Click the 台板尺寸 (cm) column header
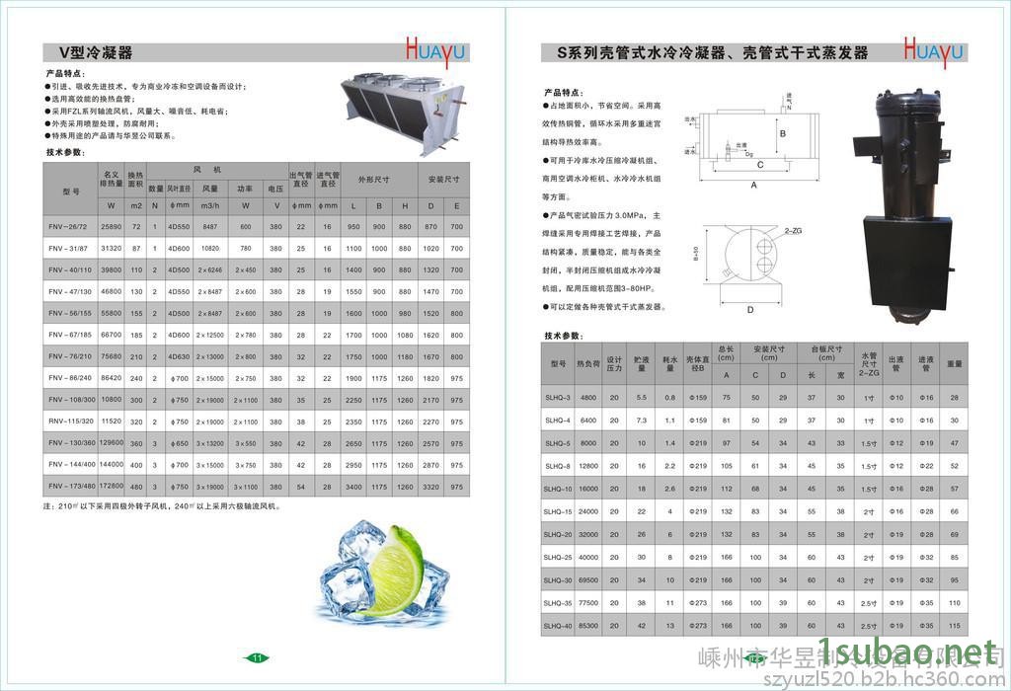This screenshot has height=691, width=1011. (x=826, y=353)
